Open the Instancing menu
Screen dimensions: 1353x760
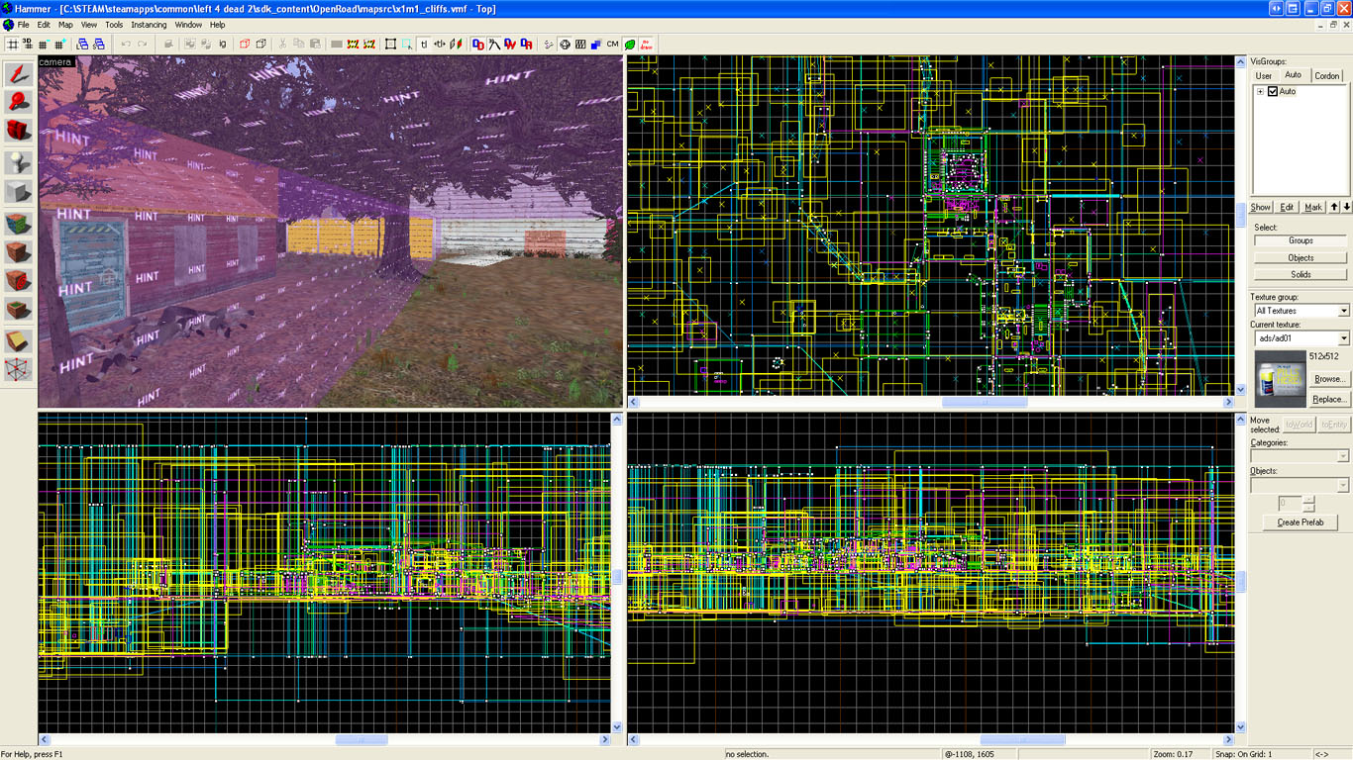tap(149, 25)
